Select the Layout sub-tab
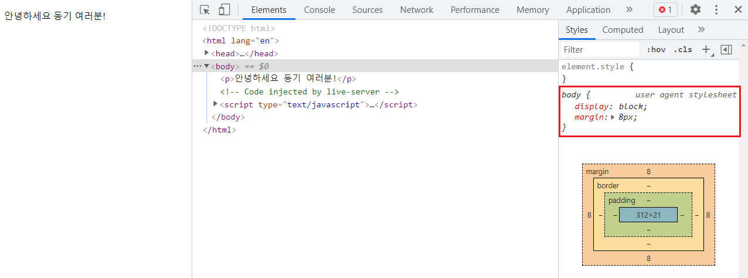This screenshot has width=748, height=278. tap(671, 30)
